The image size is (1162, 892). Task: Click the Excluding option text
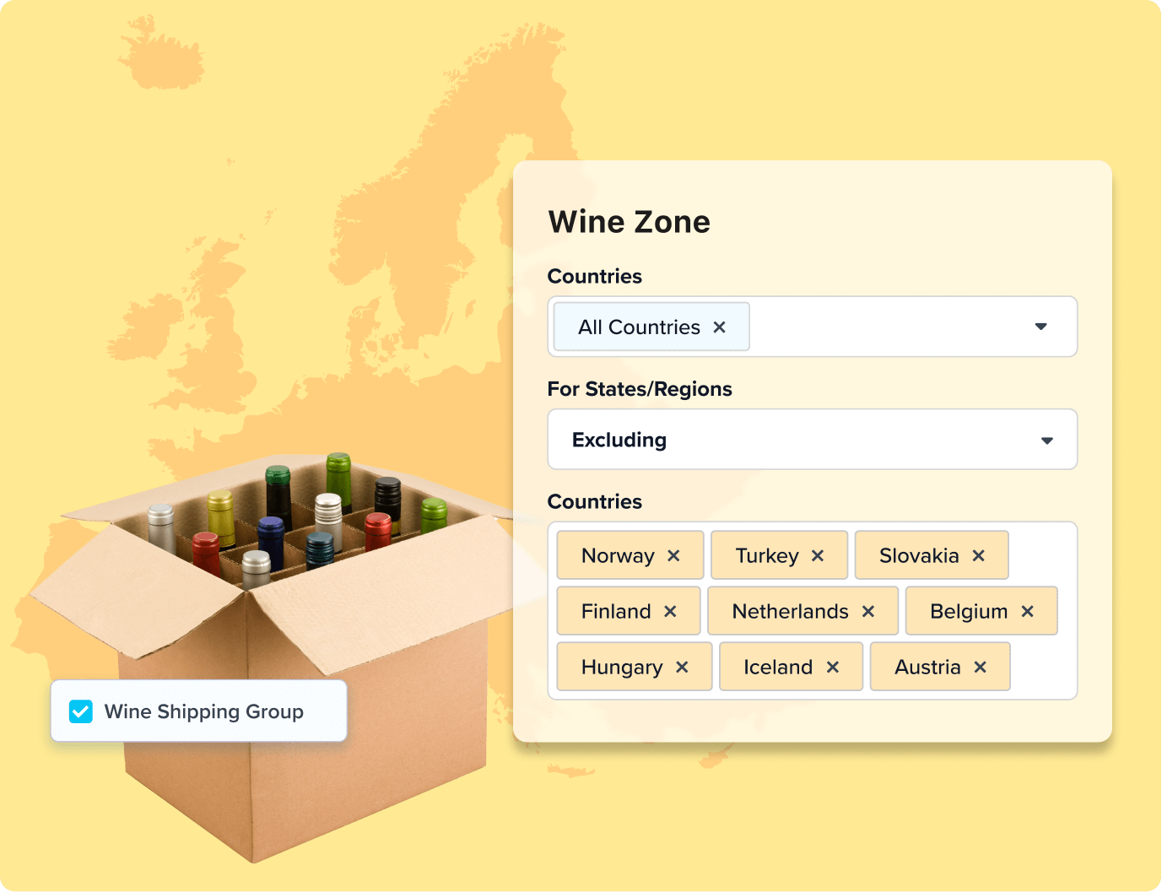tap(619, 440)
